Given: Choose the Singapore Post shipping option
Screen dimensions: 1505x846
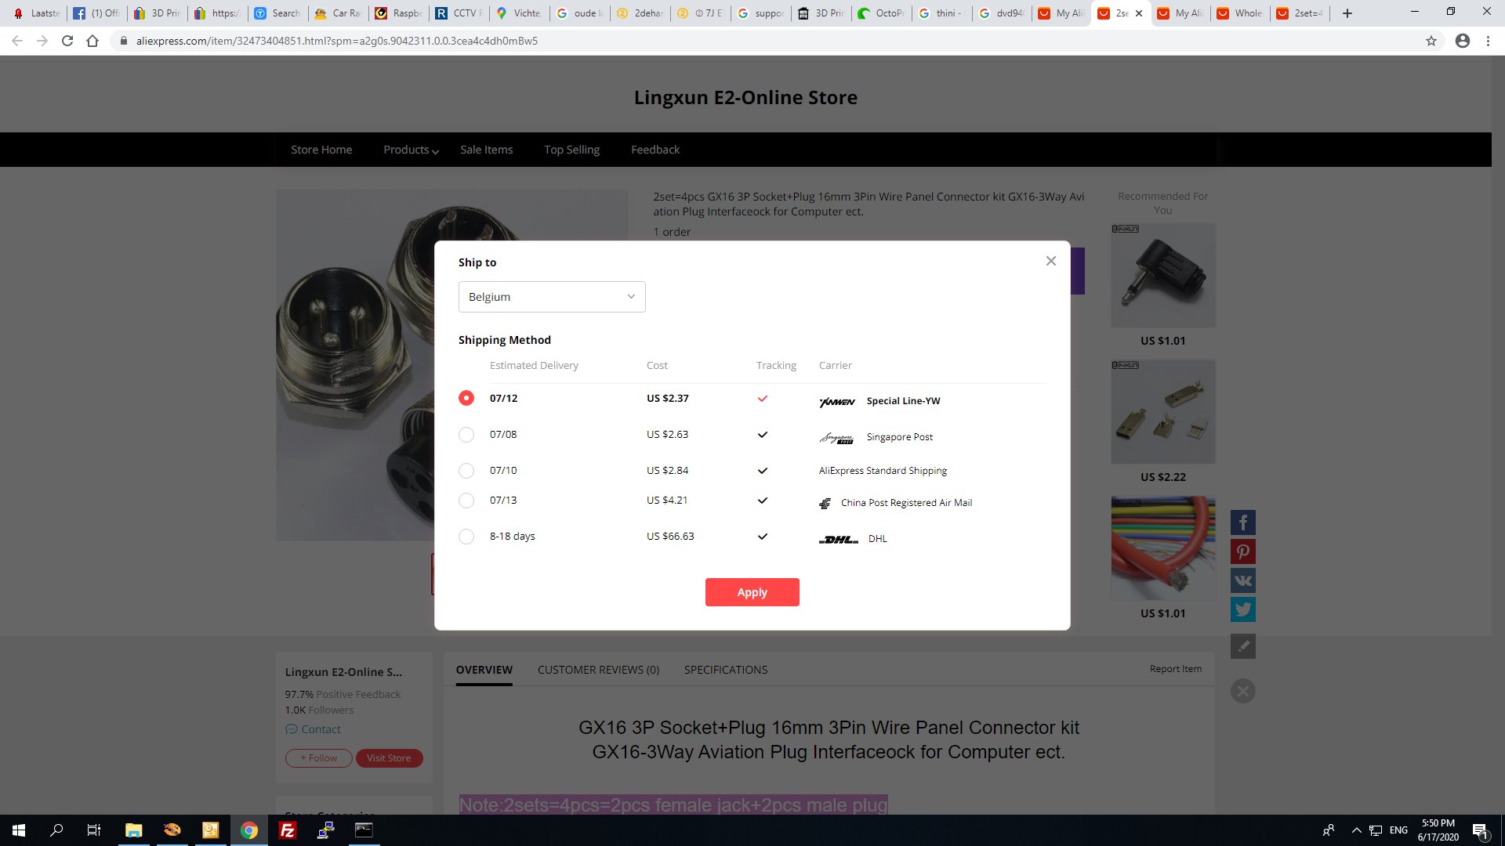Looking at the screenshot, I should (x=466, y=435).
